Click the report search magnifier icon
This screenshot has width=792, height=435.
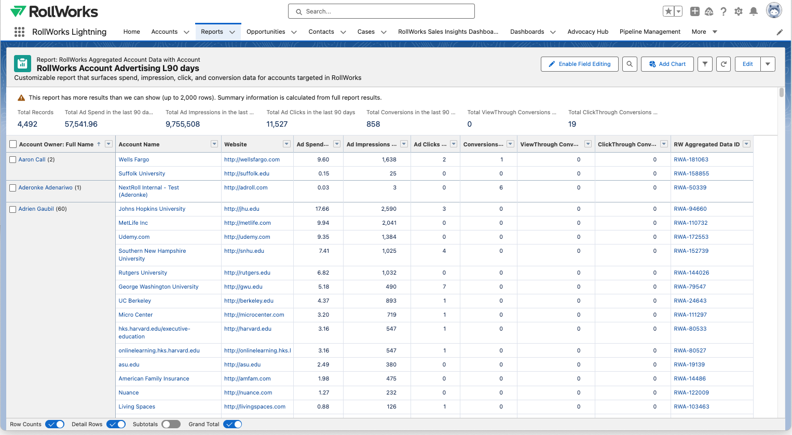coord(630,64)
